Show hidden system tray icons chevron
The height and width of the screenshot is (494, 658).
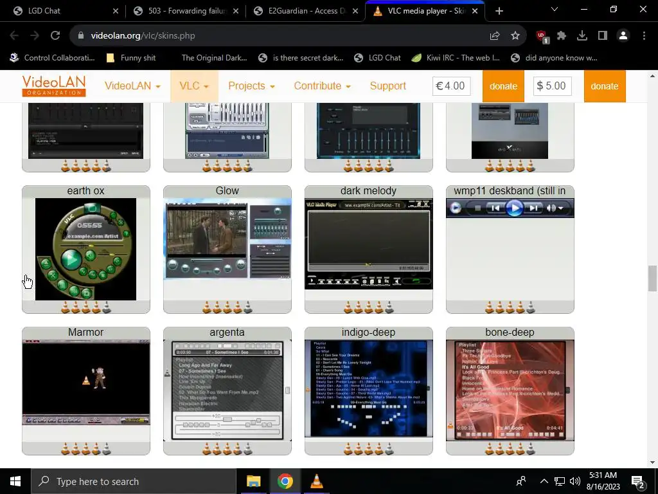pyautogui.click(x=544, y=481)
